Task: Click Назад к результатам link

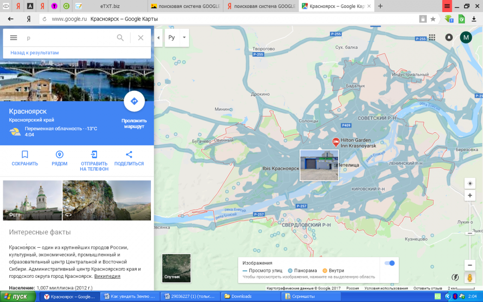Action: 35,53
